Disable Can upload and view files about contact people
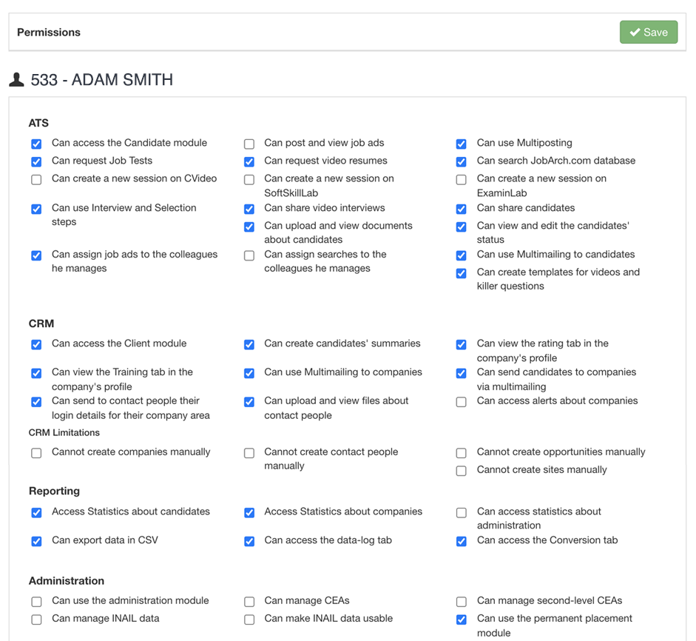696x641 pixels. pos(249,402)
